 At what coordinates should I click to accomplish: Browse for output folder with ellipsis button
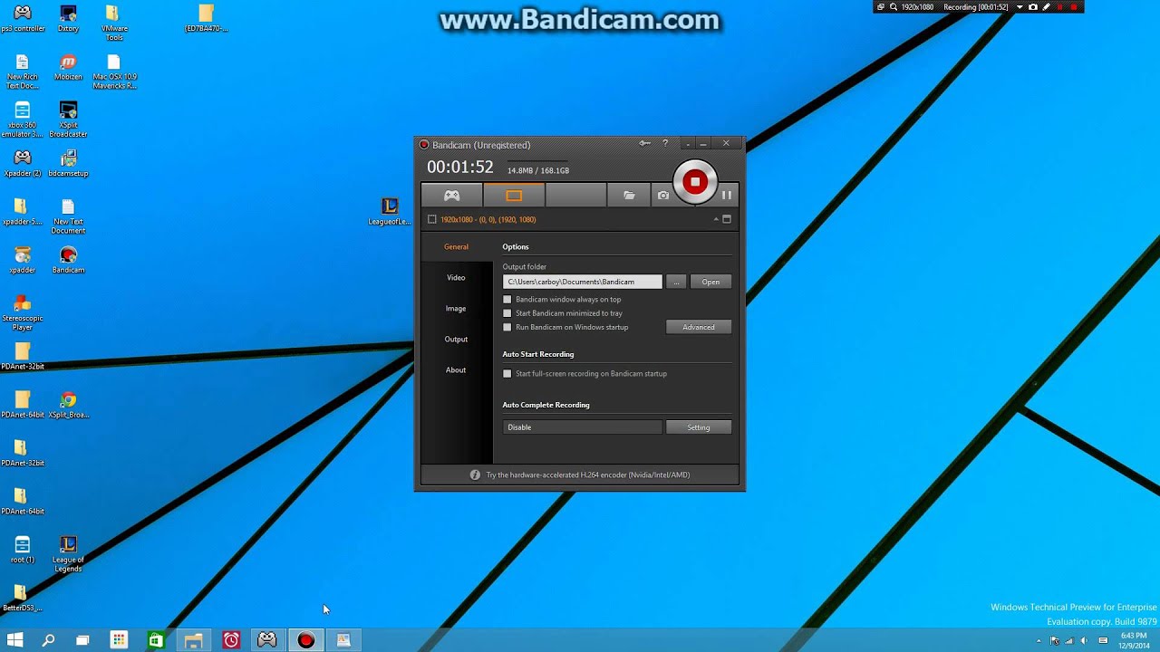coord(676,282)
